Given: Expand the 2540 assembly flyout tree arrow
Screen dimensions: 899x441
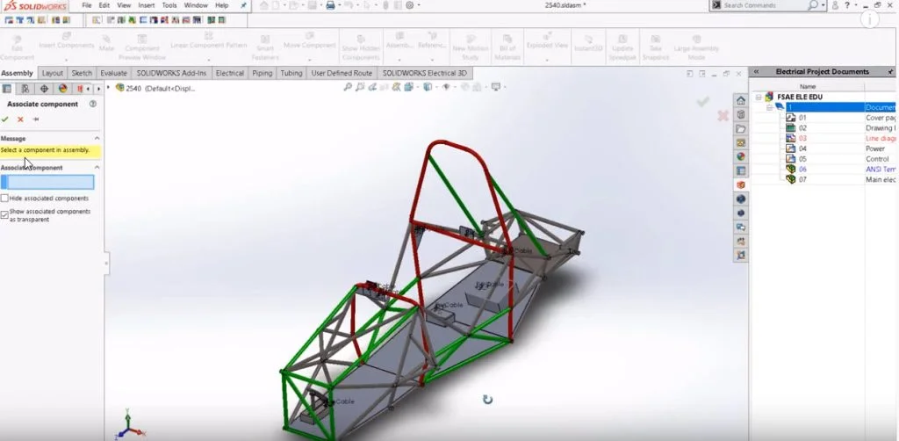Looking at the screenshot, I should pos(108,88).
